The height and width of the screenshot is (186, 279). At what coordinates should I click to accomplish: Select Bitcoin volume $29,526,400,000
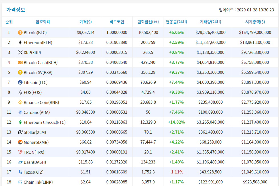coord(211,32)
